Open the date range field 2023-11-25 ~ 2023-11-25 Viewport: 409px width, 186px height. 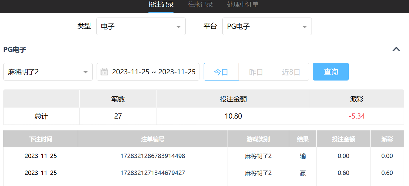(148, 72)
